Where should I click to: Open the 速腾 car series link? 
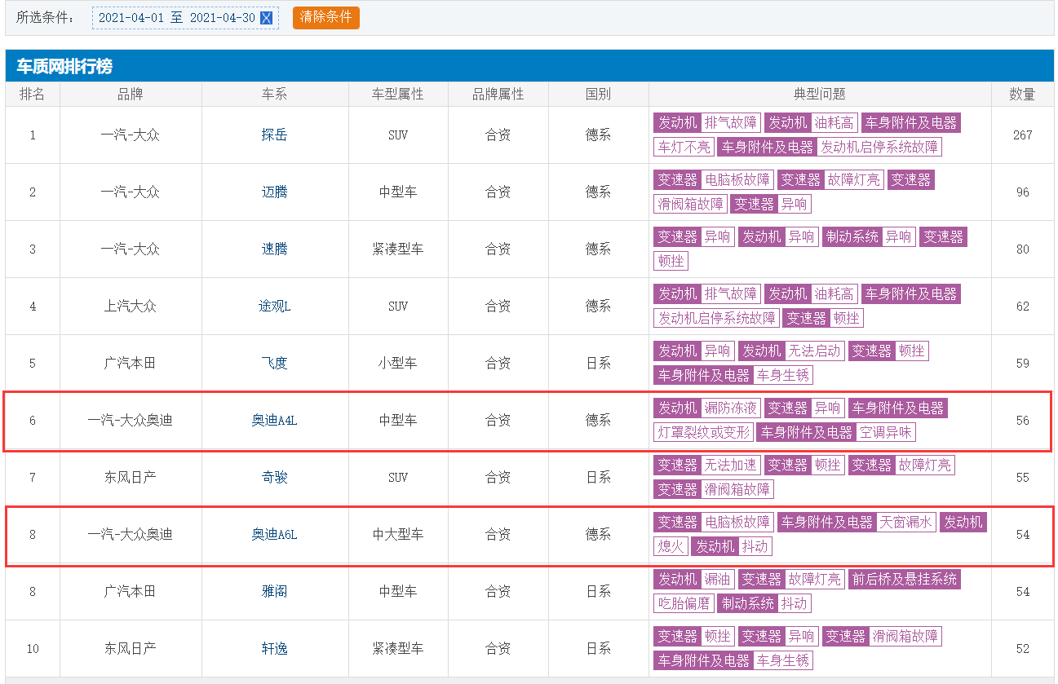click(275, 249)
